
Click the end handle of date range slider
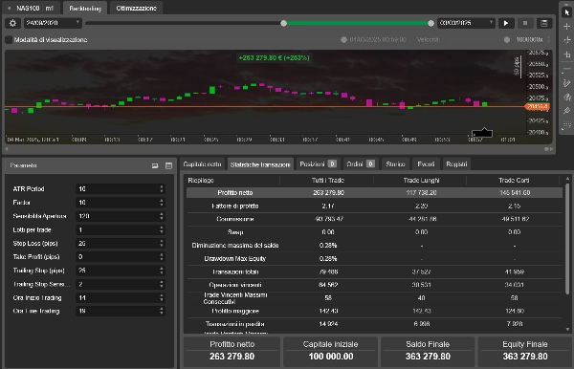tap(430, 23)
